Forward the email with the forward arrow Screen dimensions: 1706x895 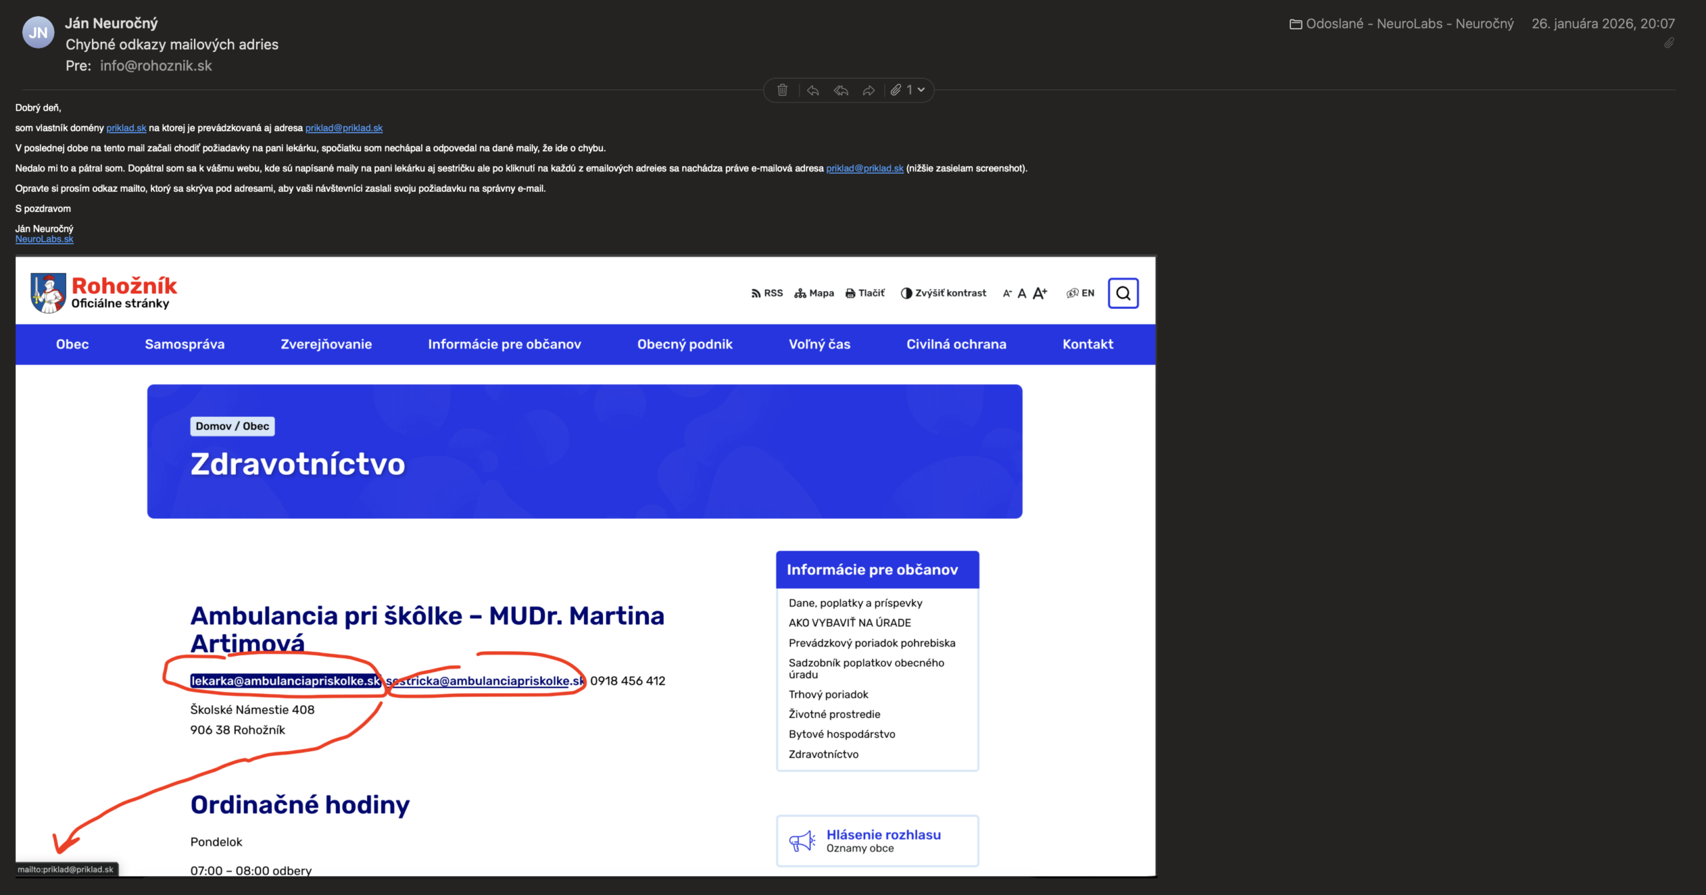[x=868, y=90]
